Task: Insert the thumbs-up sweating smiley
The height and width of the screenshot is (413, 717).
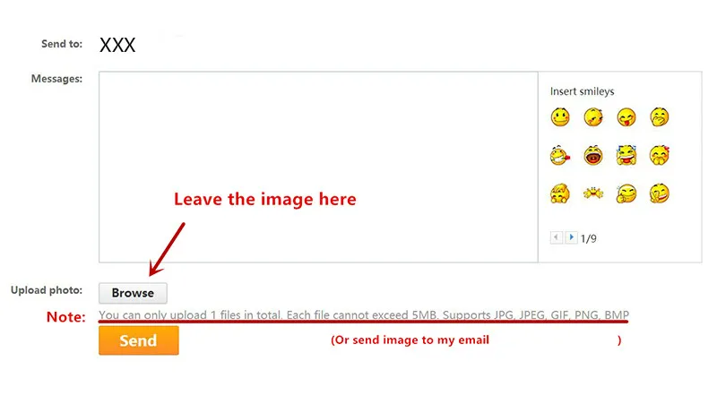Action: point(626,194)
